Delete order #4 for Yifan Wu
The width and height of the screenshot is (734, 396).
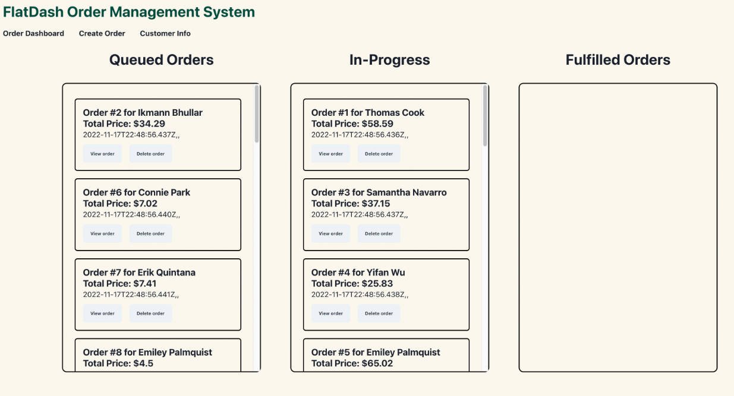tap(380, 313)
